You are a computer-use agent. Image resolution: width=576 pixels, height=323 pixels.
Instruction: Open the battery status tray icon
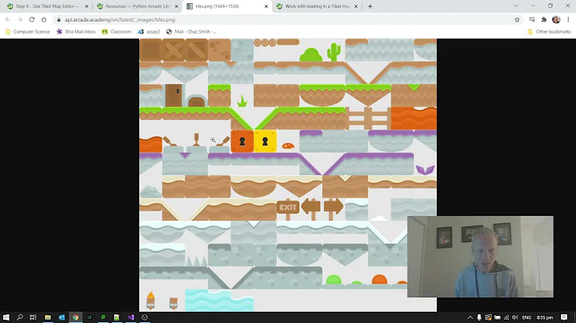point(498,317)
